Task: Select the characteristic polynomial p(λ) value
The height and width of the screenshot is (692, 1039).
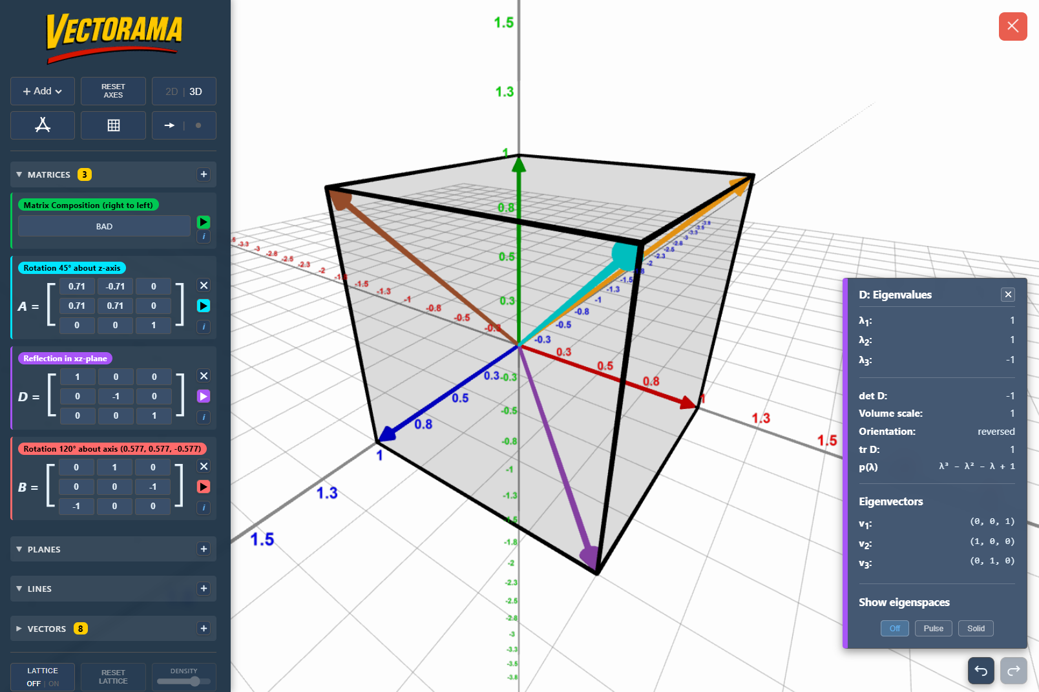Action: [976, 467]
